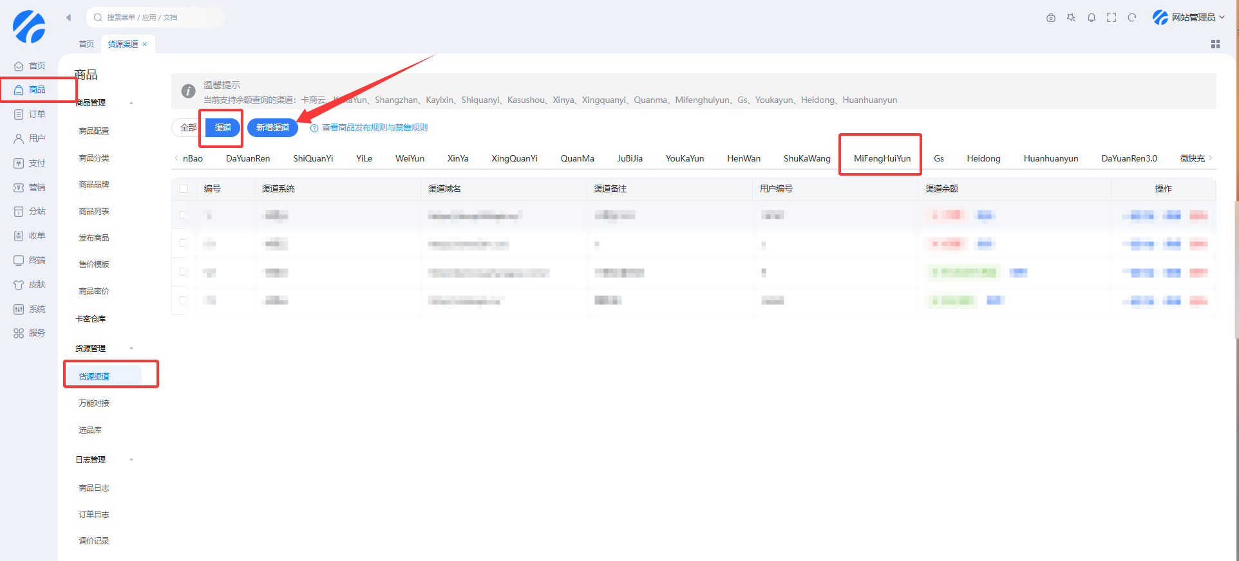Click the 新增渠道 button

coord(272,127)
